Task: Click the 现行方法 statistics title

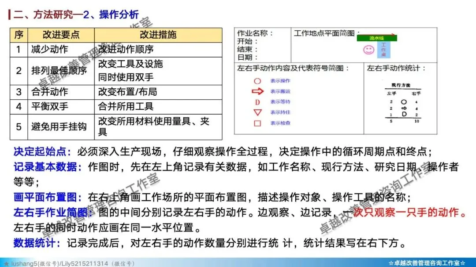Action: [401, 85]
